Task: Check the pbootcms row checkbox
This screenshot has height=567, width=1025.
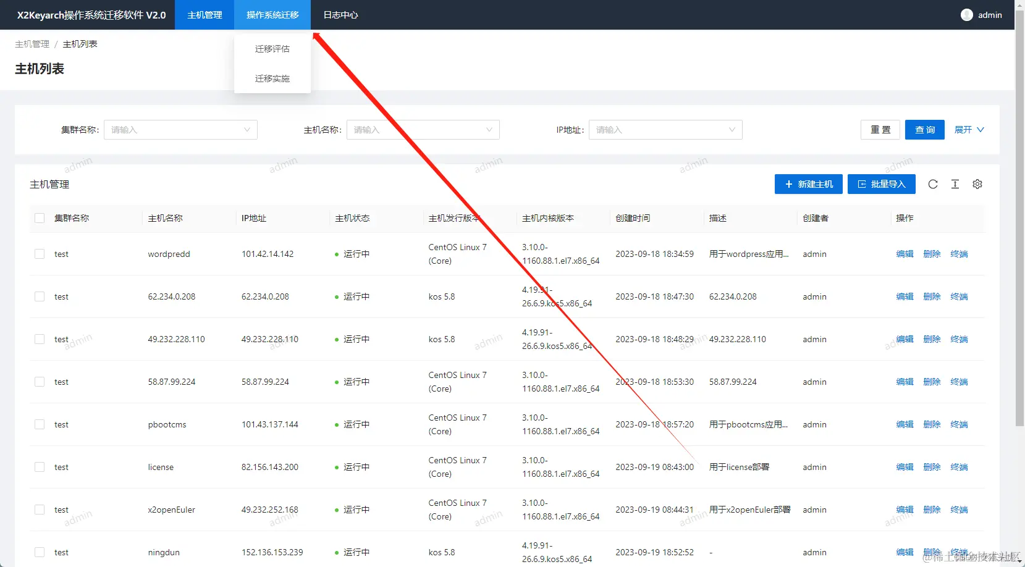Action: [40, 424]
